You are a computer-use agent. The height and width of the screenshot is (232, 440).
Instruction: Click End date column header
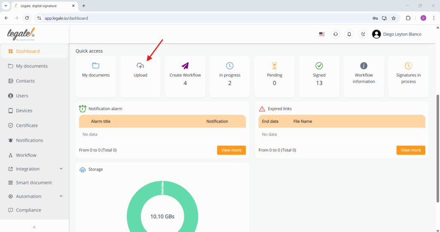tap(270, 121)
